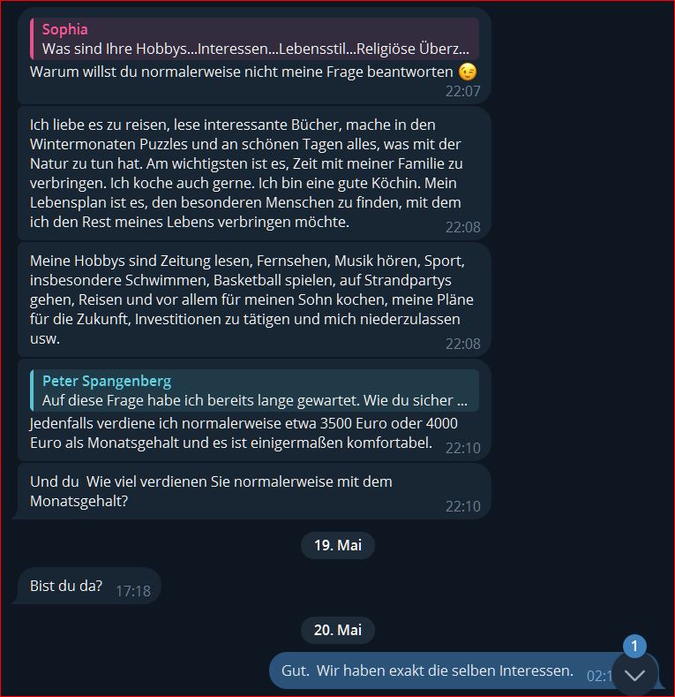Open the quoted reply from Sophia
675x697 pixels.
[254, 39]
